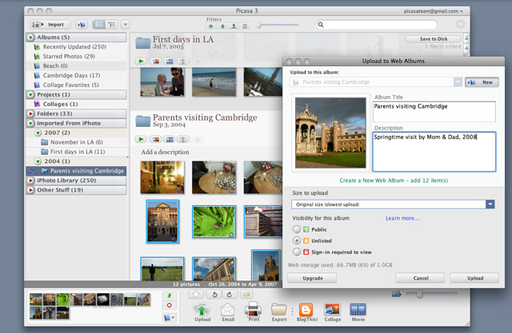
Task: Select Recently Updated (250) album
Action: (76, 47)
